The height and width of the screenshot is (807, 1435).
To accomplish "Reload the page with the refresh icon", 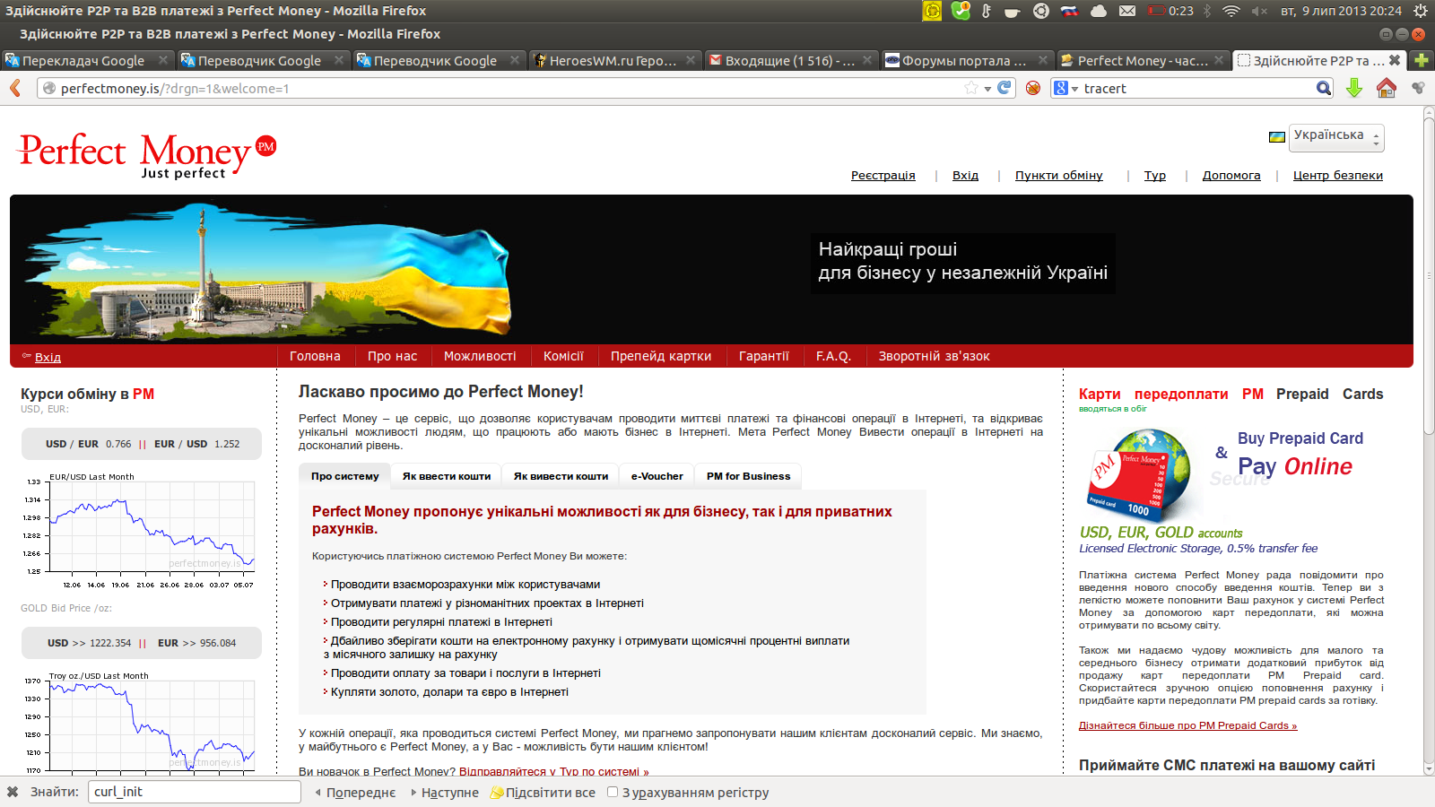I will 1004,88.
